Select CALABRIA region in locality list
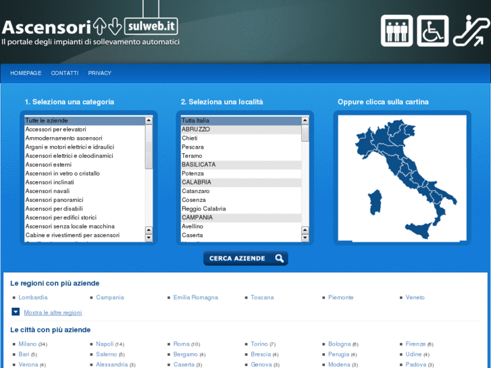This screenshot has width=491, height=368. click(241, 182)
